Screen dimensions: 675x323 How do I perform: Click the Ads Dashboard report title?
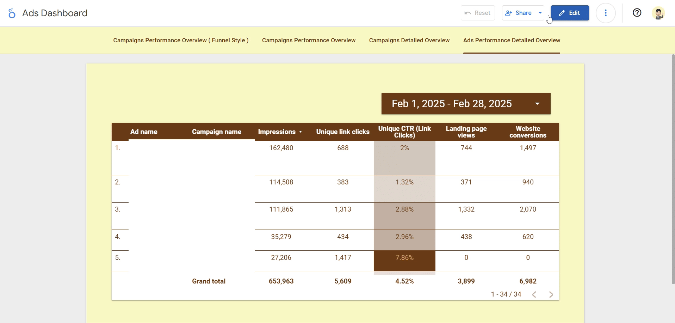[55, 13]
